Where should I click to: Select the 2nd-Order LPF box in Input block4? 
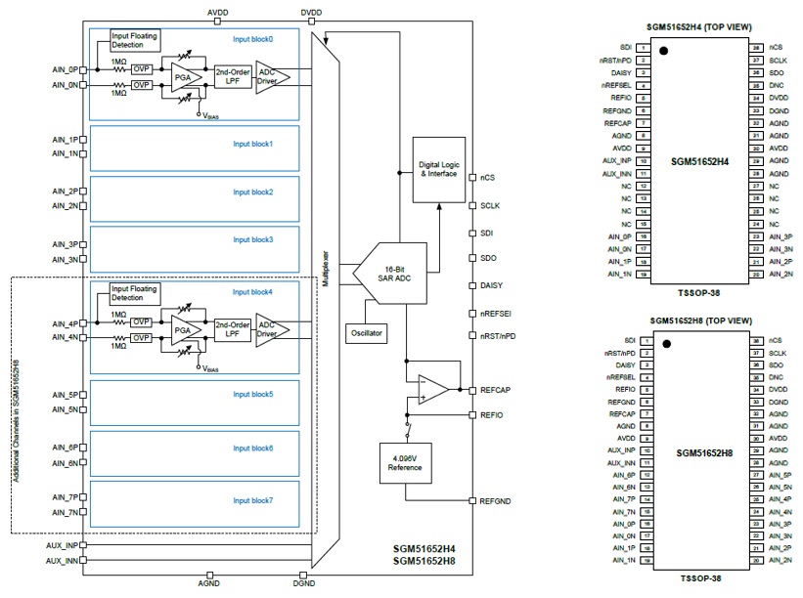[x=233, y=329]
